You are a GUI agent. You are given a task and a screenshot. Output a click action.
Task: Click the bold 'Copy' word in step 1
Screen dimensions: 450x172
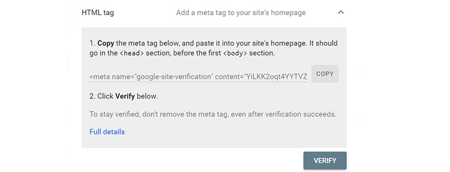click(106, 43)
